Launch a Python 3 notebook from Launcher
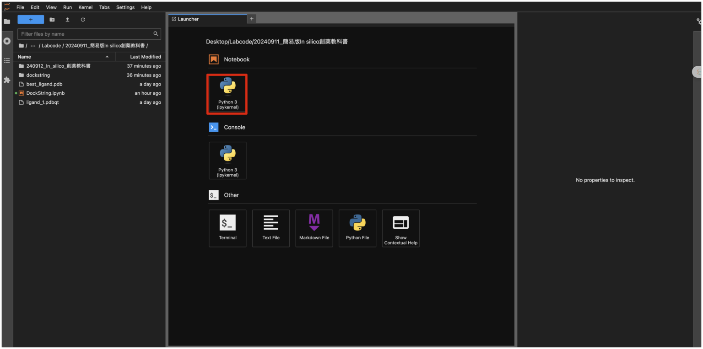The image size is (703, 349). [227, 94]
